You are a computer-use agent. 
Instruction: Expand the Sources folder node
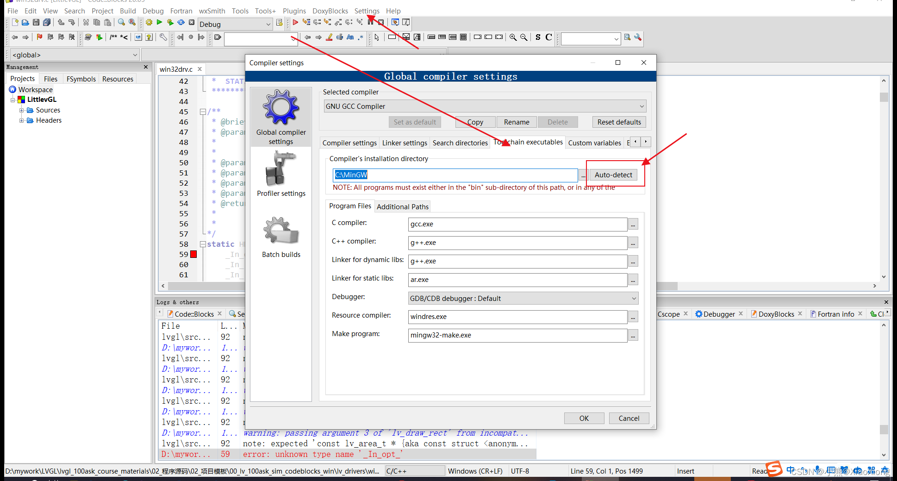(x=21, y=110)
